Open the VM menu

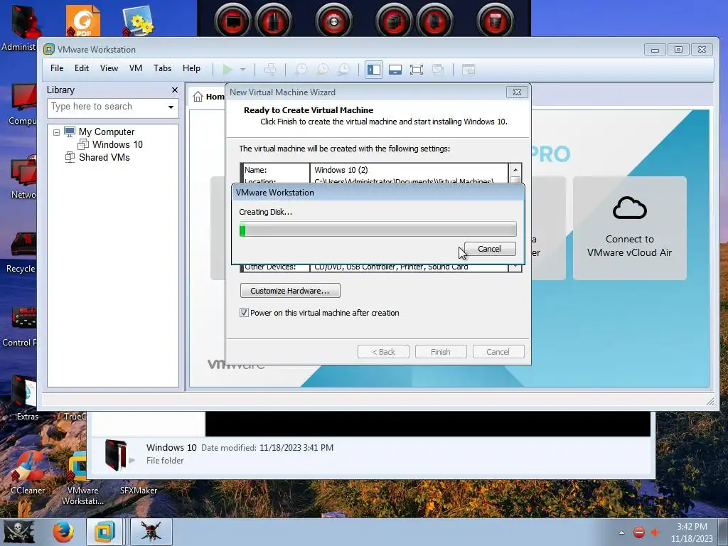coord(136,68)
